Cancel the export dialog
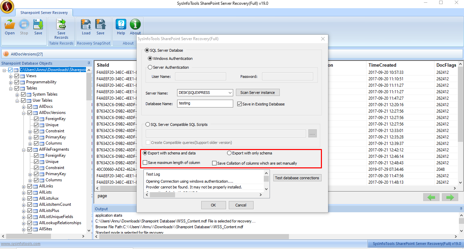 (241, 205)
